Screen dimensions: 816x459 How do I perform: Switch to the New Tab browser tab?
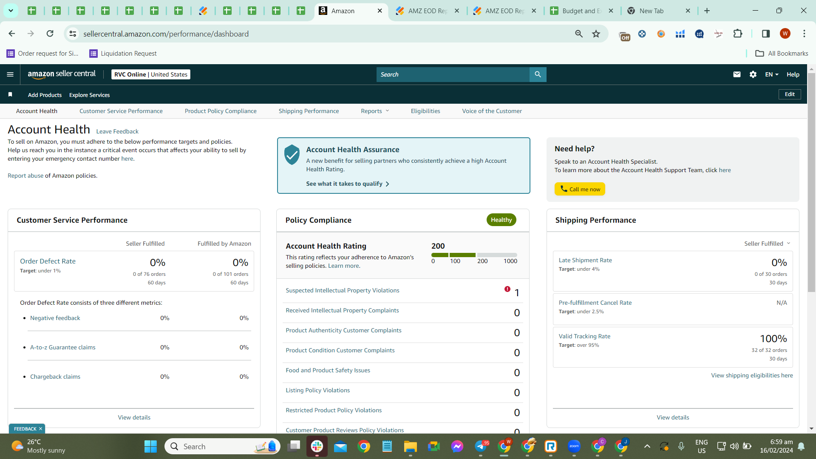click(x=659, y=11)
